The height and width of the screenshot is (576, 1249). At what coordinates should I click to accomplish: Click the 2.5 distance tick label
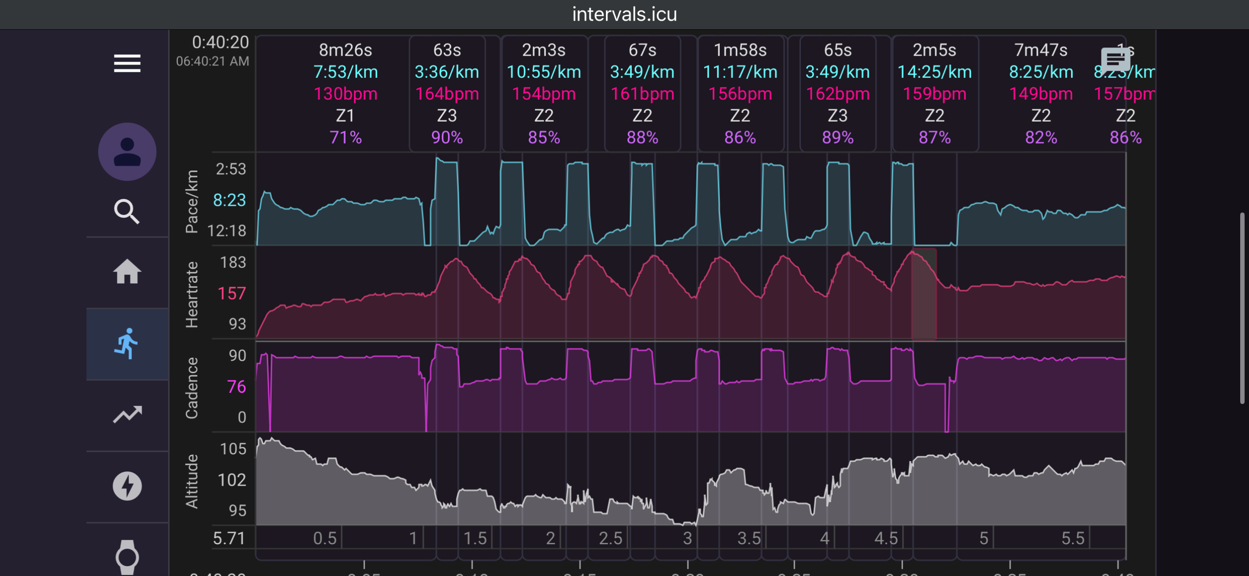(x=611, y=538)
